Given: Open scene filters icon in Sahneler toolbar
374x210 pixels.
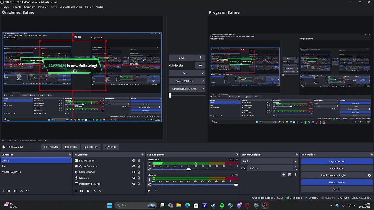Looking at the screenshot, I should click(x=15, y=191).
